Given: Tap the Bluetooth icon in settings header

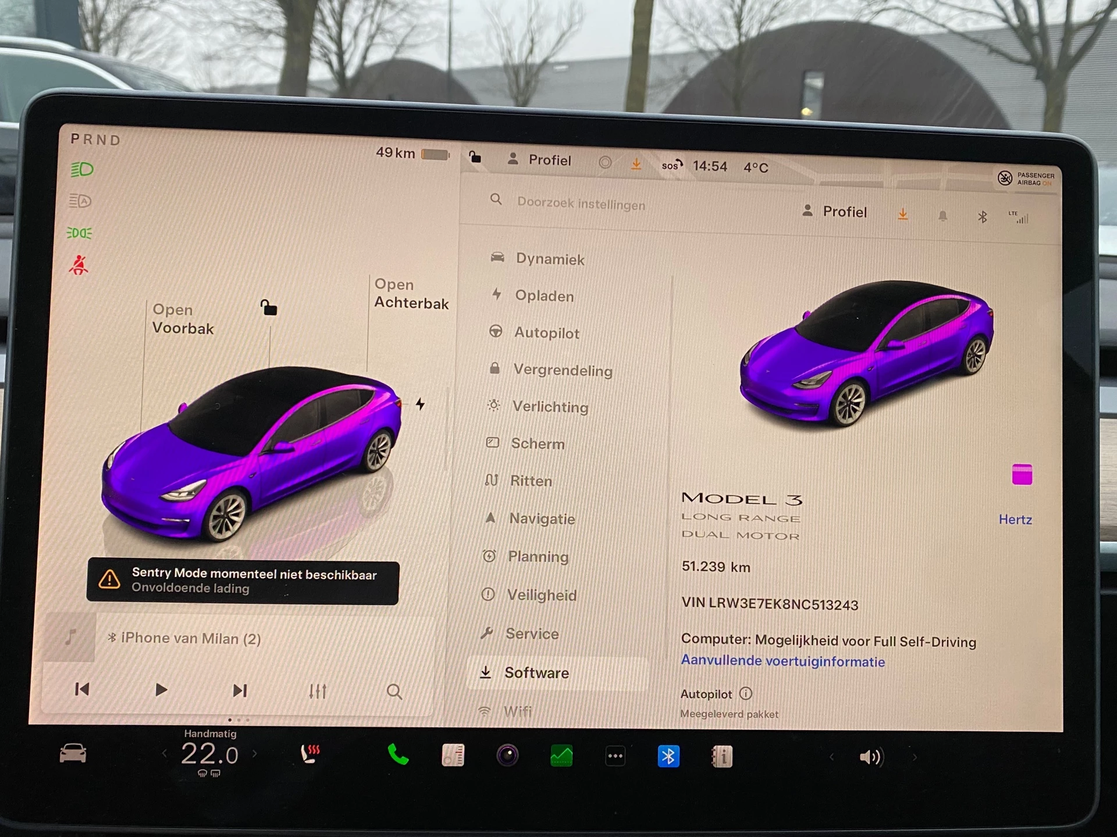Looking at the screenshot, I should [982, 217].
